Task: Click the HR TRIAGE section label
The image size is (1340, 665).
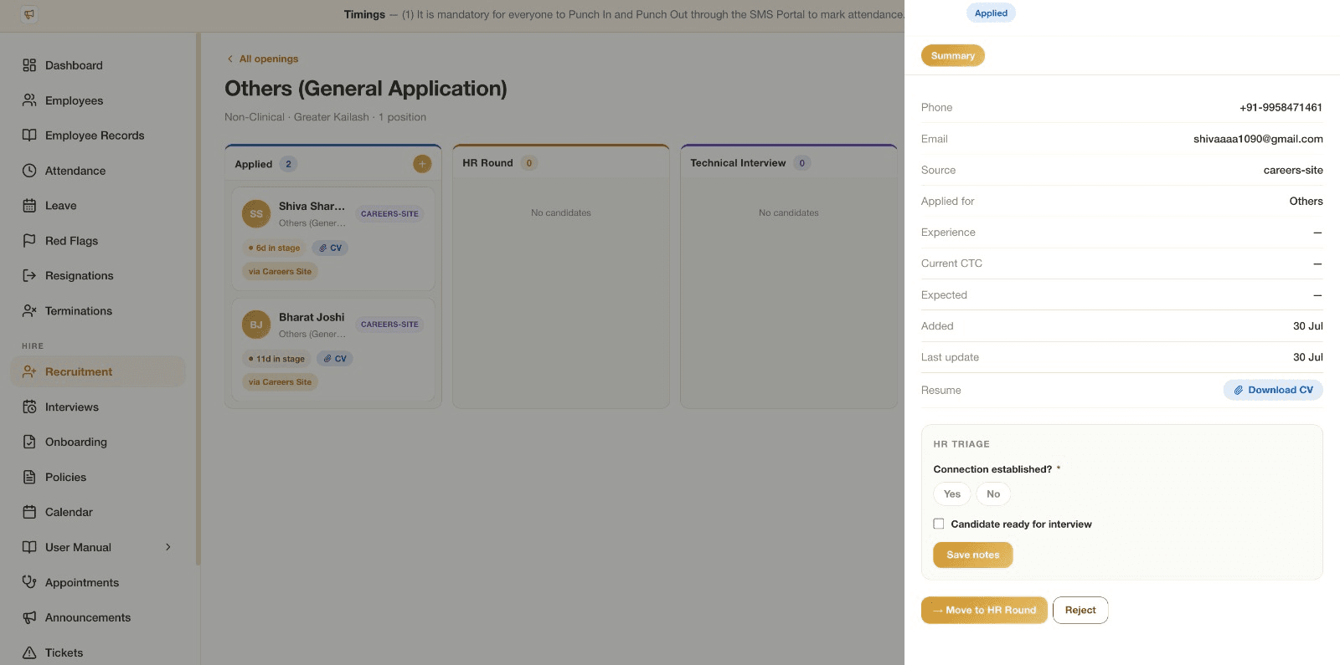Action: [961, 444]
